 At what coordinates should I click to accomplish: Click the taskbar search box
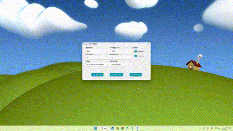(x=104, y=128)
